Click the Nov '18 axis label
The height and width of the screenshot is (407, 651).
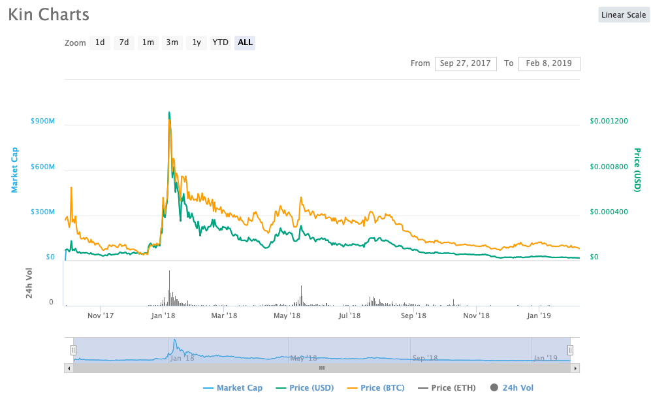coord(476,316)
